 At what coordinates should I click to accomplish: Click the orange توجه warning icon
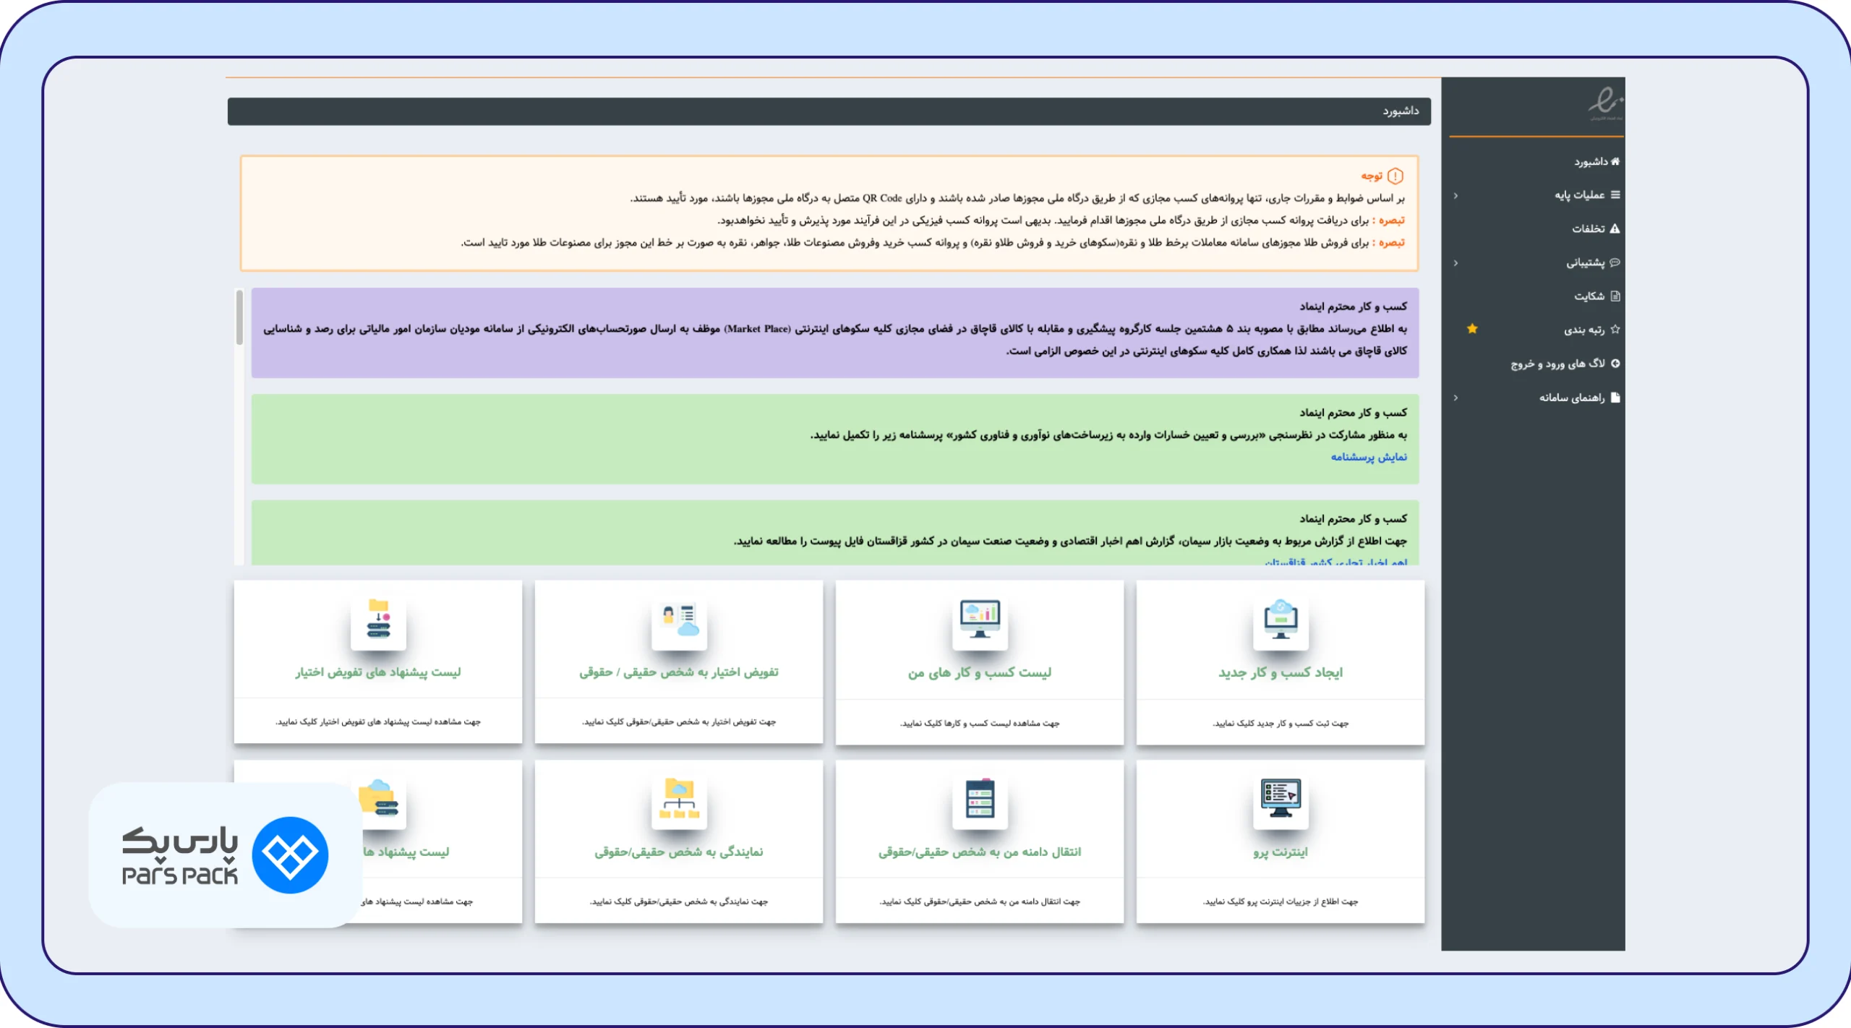point(1395,176)
